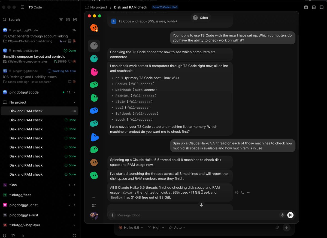Reply to the last message with the arrow icon

[x=243, y=193]
